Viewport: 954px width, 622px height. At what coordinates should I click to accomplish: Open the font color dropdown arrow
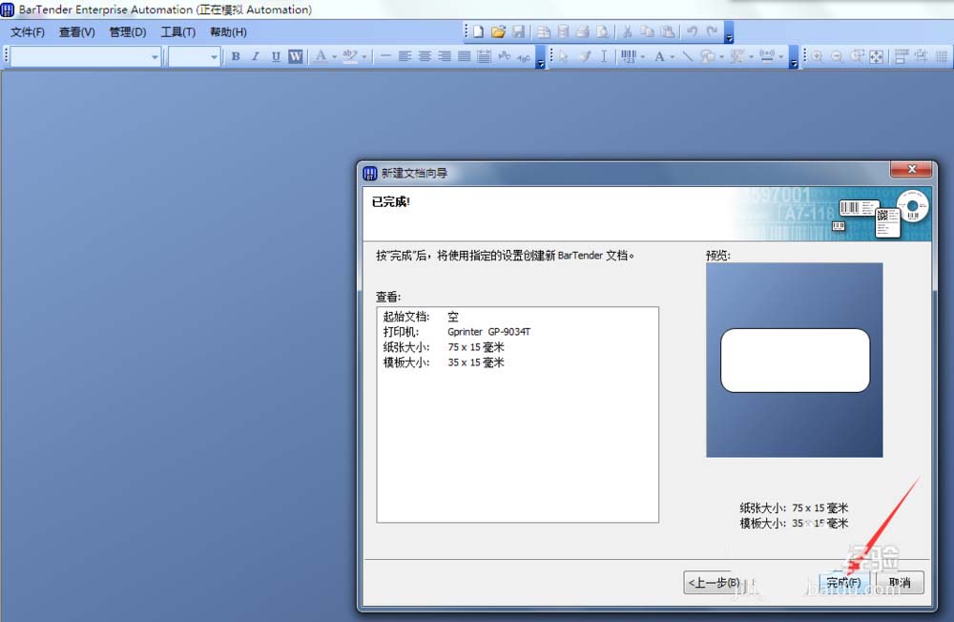[x=334, y=57]
